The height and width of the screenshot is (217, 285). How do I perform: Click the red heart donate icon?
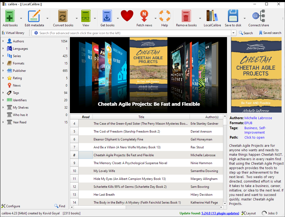127,16
